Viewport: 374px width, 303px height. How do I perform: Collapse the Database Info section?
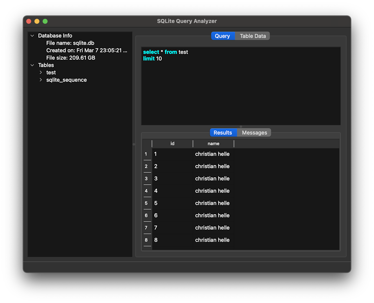pos(32,36)
